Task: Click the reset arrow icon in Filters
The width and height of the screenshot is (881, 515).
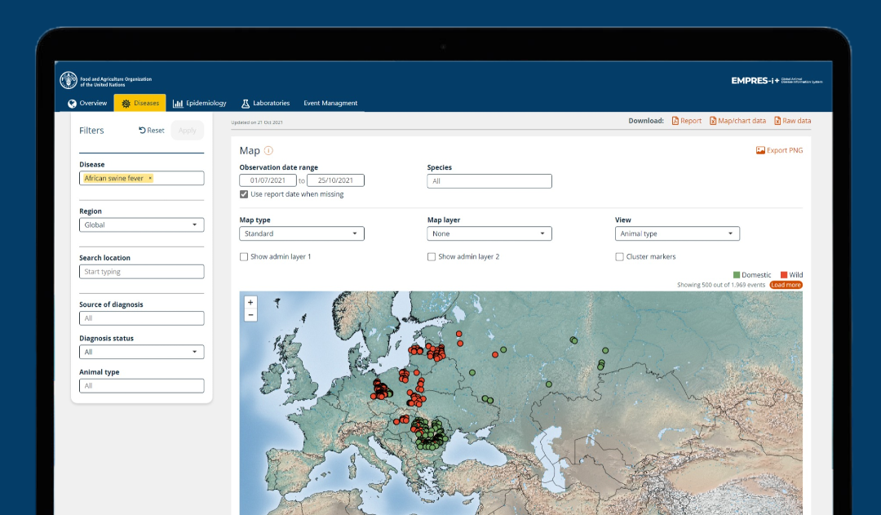Action: 142,131
